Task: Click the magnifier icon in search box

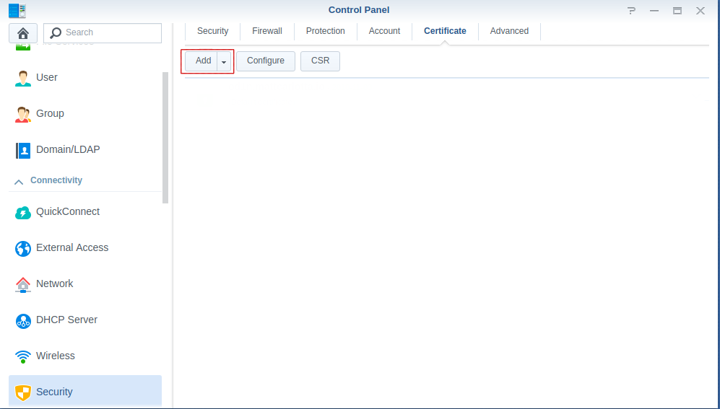Action: tap(56, 32)
